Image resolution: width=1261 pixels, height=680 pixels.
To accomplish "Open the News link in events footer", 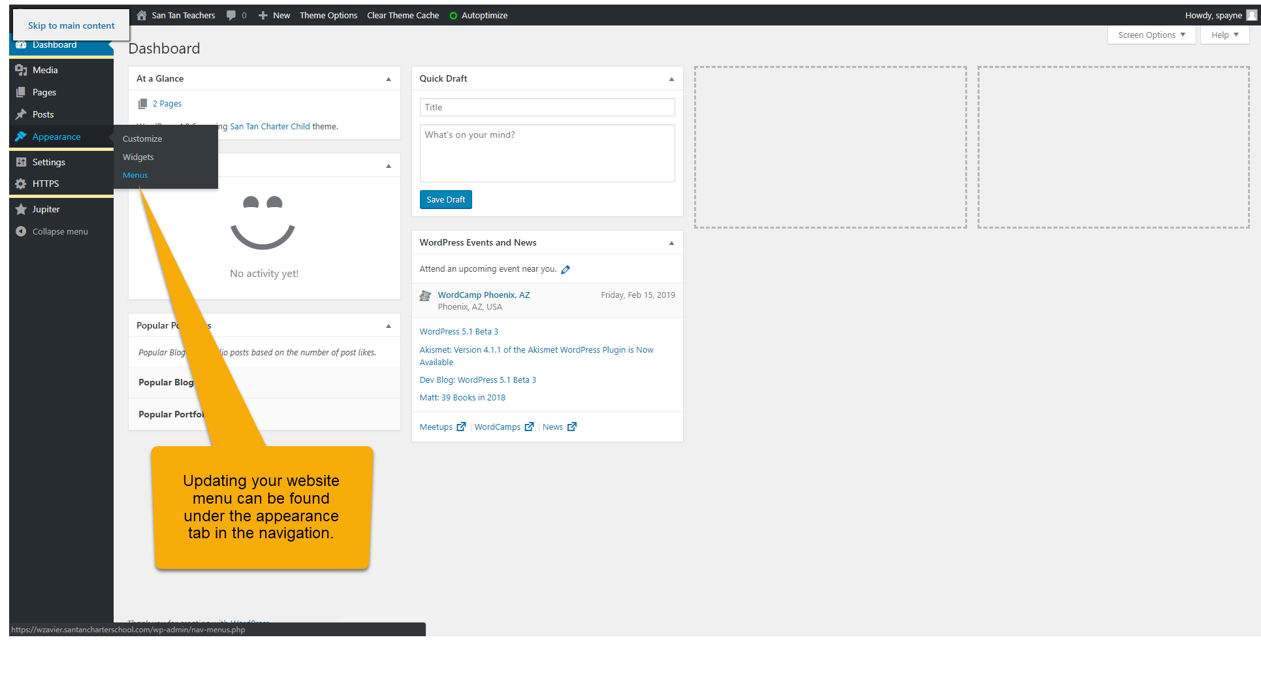I will click(552, 427).
